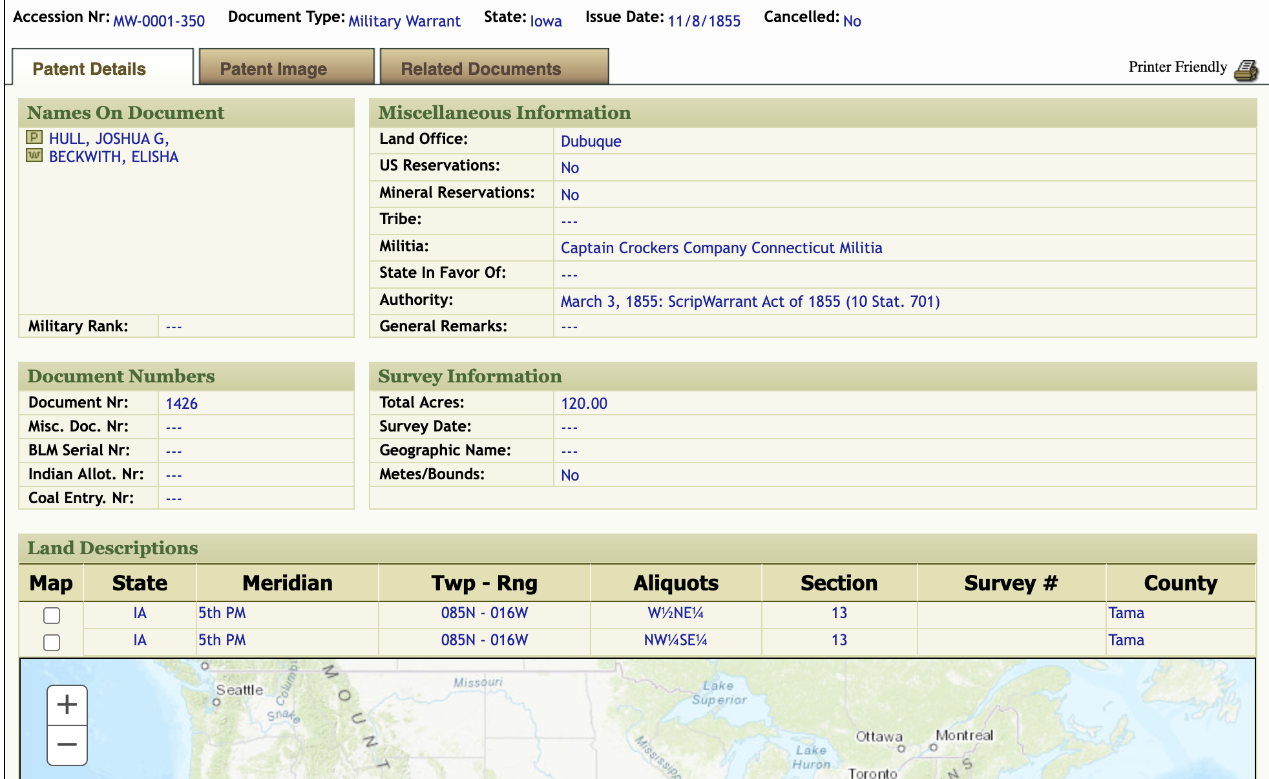Open the Related Documents tab
1269x779 pixels.
click(494, 67)
